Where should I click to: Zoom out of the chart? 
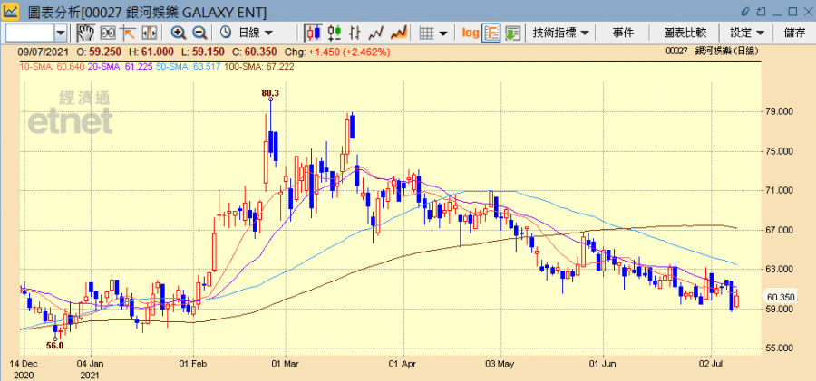point(199,33)
